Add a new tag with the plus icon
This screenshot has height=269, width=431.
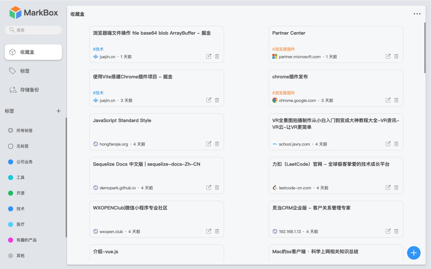tap(59, 111)
